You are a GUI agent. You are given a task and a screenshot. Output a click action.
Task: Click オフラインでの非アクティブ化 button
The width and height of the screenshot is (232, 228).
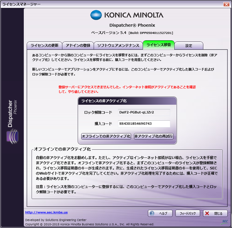pyautogui.click(x=106, y=136)
